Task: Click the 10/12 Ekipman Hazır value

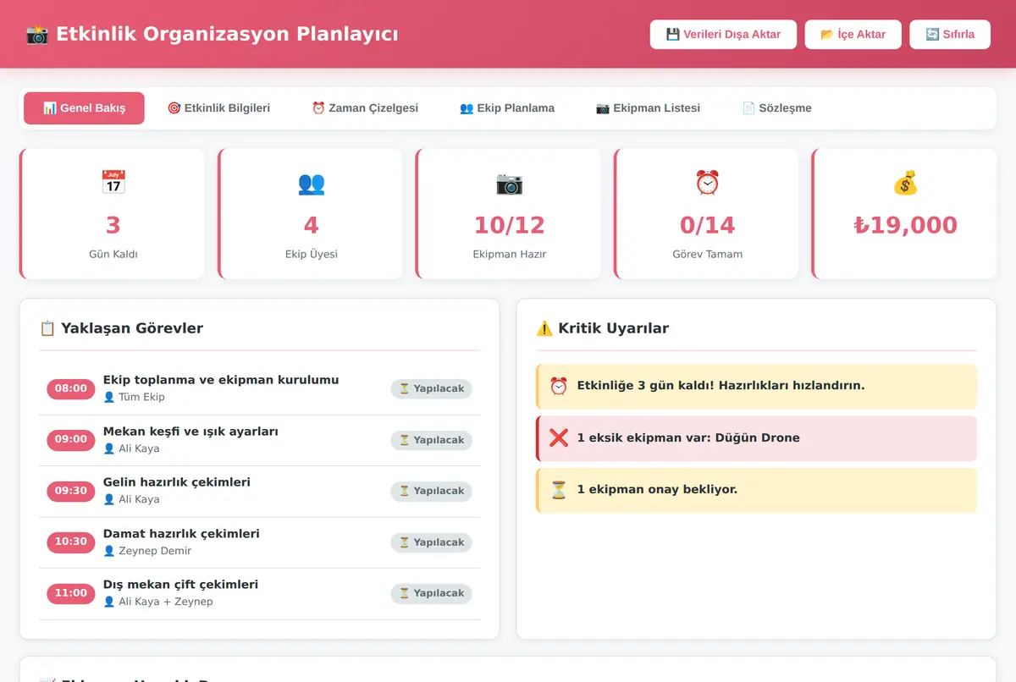Action: pos(510,225)
